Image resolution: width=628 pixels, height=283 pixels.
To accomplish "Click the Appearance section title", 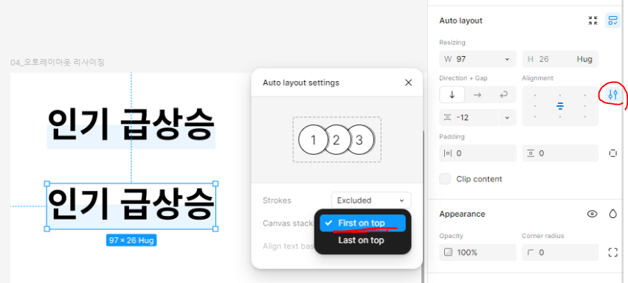I will coord(462,214).
